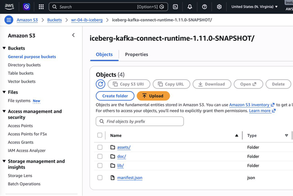Click the orange Upload button
This screenshot has width=293, height=196.
tap(153, 96)
